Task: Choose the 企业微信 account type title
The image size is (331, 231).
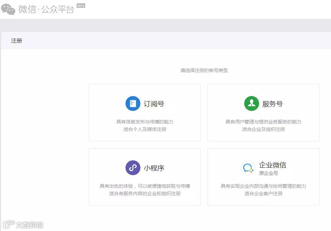Action: (273, 165)
